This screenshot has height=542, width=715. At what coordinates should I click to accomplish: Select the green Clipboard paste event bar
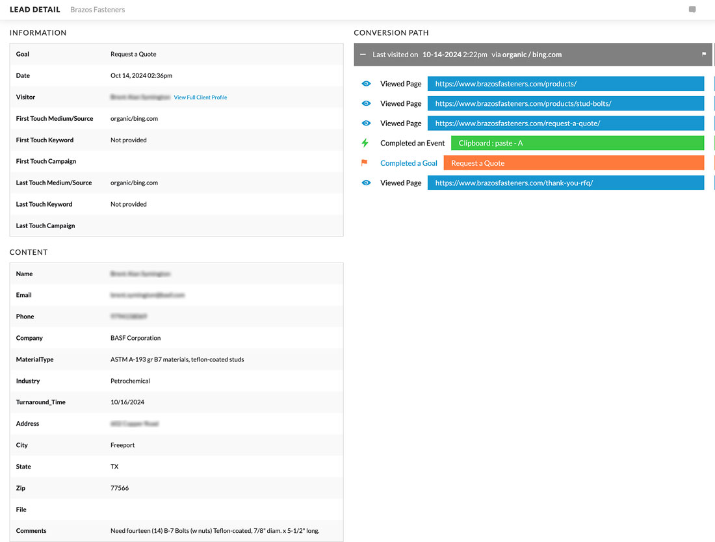577,143
